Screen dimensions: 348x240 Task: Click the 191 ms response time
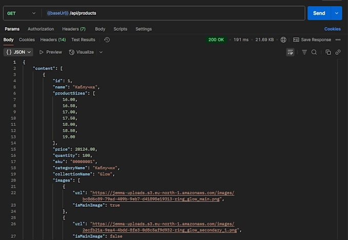(x=241, y=40)
